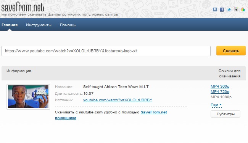Open the Инструменты menu item
Screen dimensions: 248x143
coord(39,25)
